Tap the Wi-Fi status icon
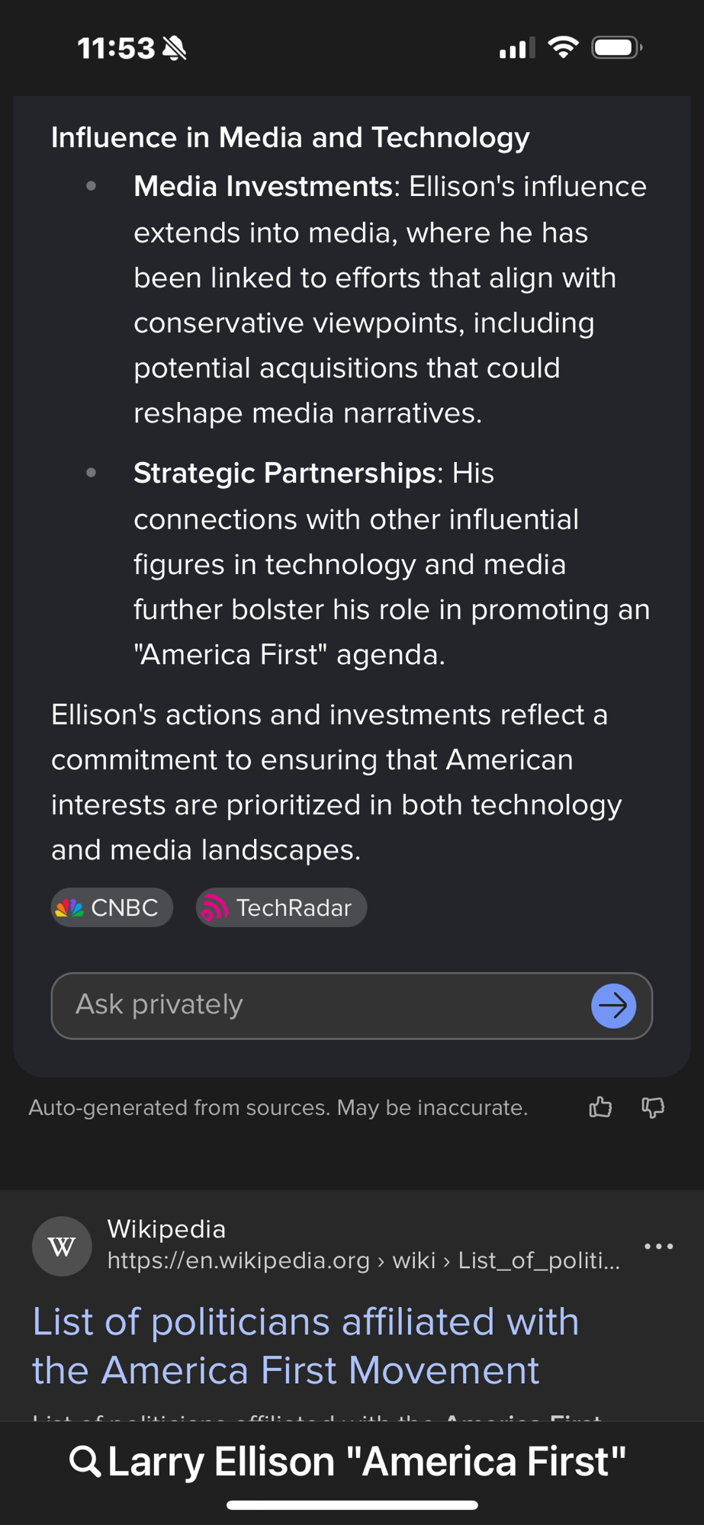The height and width of the screenshot is (1525, 704). pos(563,48)
